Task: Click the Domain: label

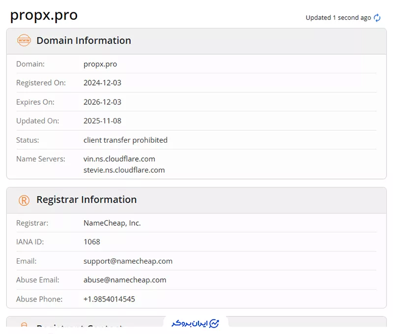Action: 30,64
